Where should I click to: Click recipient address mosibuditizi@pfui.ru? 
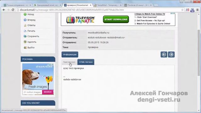pyautogui.click(x=99, y=33)
